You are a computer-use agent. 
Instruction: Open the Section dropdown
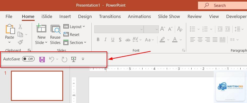click(75, 42)
